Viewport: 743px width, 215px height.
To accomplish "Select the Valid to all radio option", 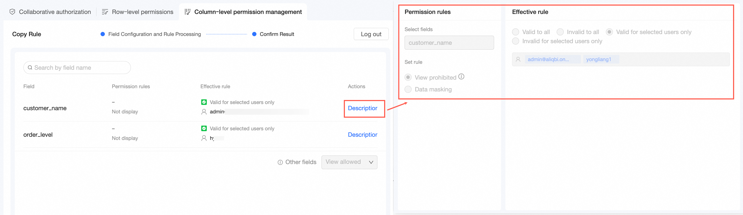I will point(516,32).
